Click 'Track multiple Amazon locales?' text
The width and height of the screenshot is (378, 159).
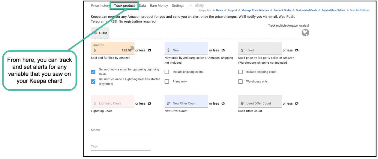(289, 26)
